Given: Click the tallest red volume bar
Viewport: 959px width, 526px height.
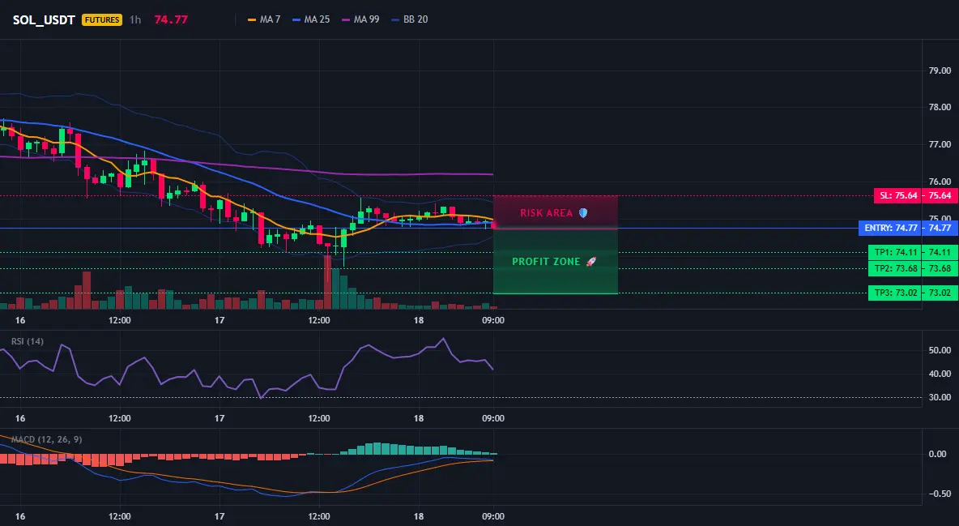Looking at the screenshot, I should point(328,282).
